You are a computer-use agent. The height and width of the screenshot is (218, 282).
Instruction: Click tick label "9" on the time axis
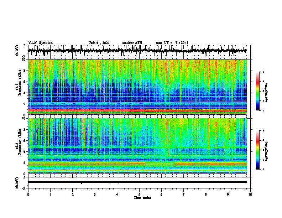pos(228,194)
